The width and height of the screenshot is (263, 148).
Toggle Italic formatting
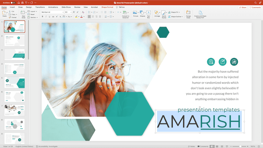[x=46, y=17]
